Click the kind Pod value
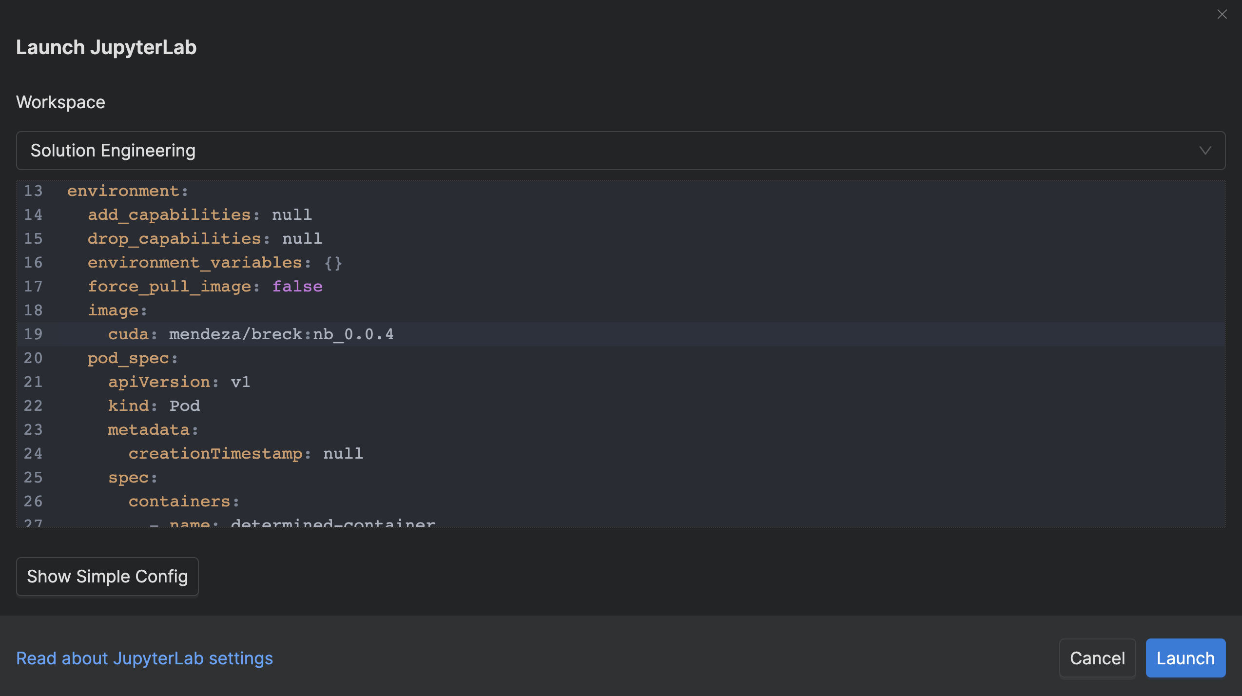Viewport: 1242px width, 696px height. (x=184, y=406)
